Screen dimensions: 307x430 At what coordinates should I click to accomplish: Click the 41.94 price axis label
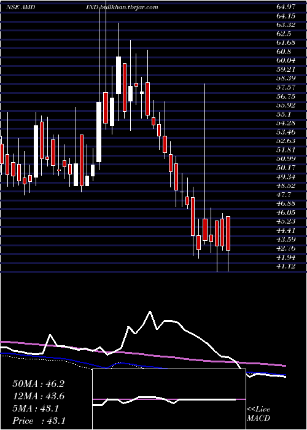(286, 257)
